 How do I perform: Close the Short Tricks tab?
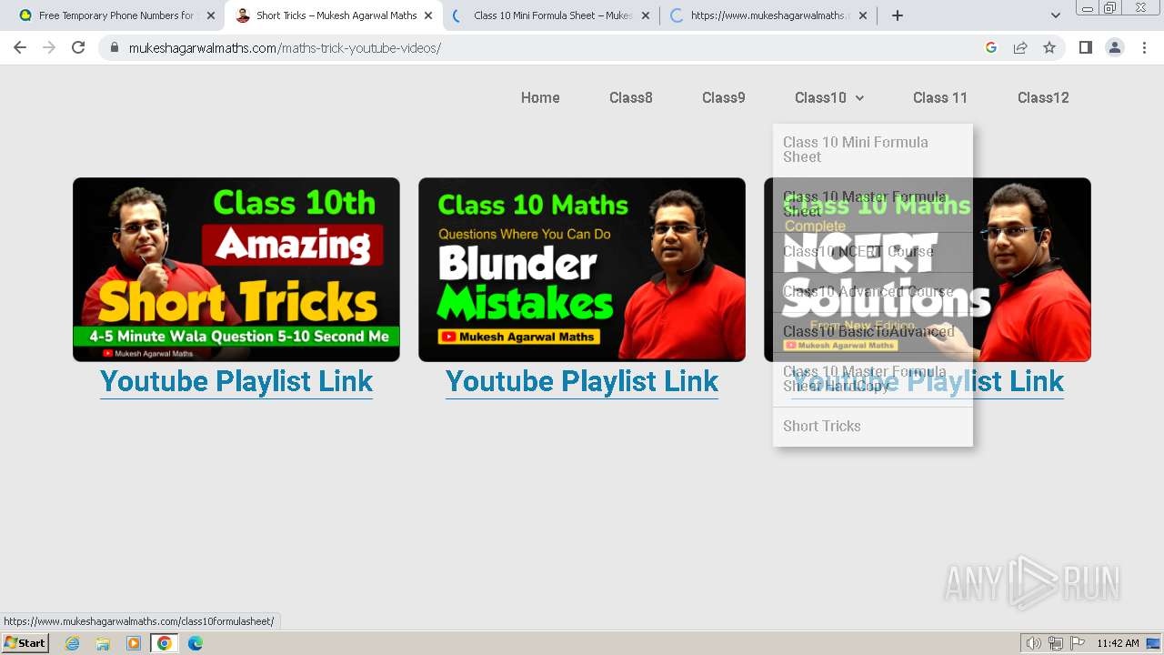428,15
